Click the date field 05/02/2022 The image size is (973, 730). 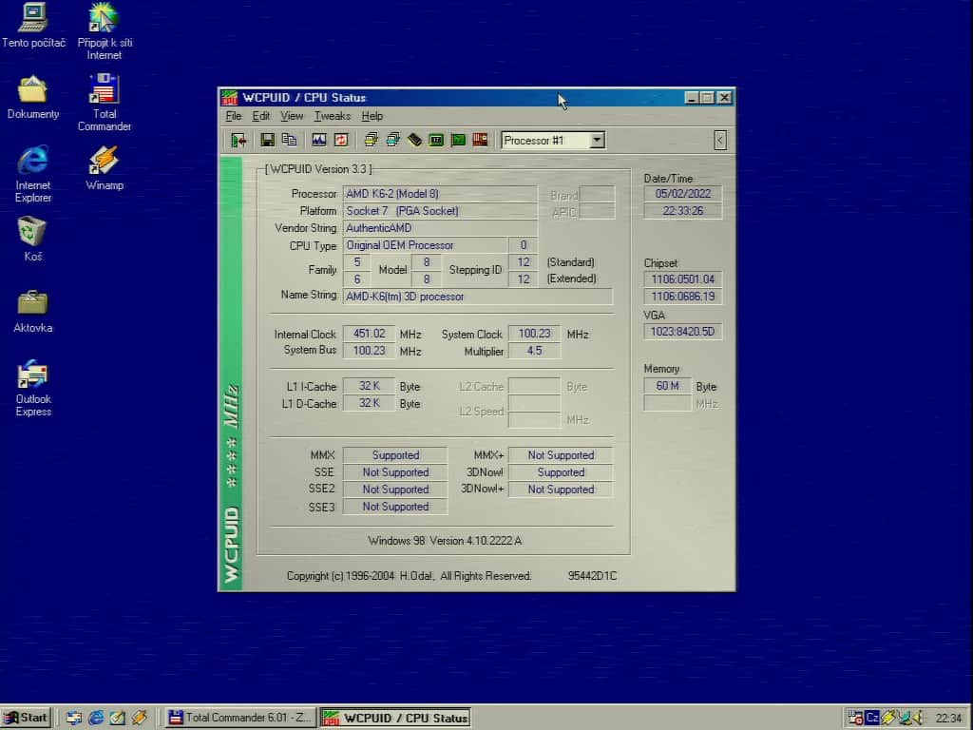pyautogui.click(x=682, y=194)
